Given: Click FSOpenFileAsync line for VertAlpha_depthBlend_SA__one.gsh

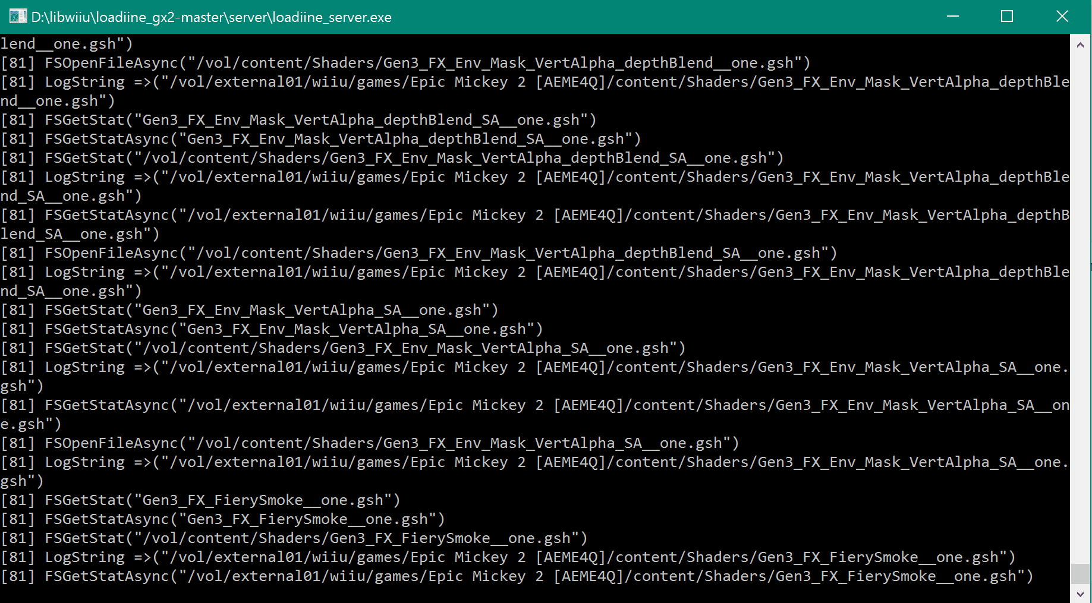Looking at the screenshot, I should tap(418, 253).
